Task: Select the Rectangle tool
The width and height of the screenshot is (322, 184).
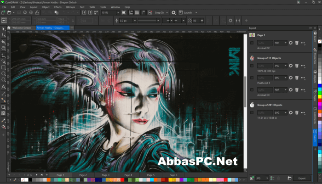Action: 4,67
